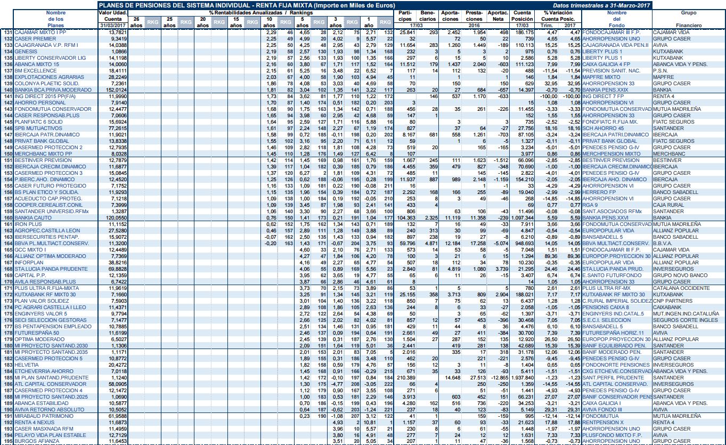Click 'BANKIA BCA.PRIVA.MODERADO' plan name
Viewport: 726px width, 445px height.
tap(52, 90)
